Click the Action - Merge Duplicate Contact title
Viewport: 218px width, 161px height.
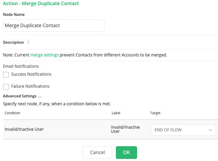(x=41, y=4)
